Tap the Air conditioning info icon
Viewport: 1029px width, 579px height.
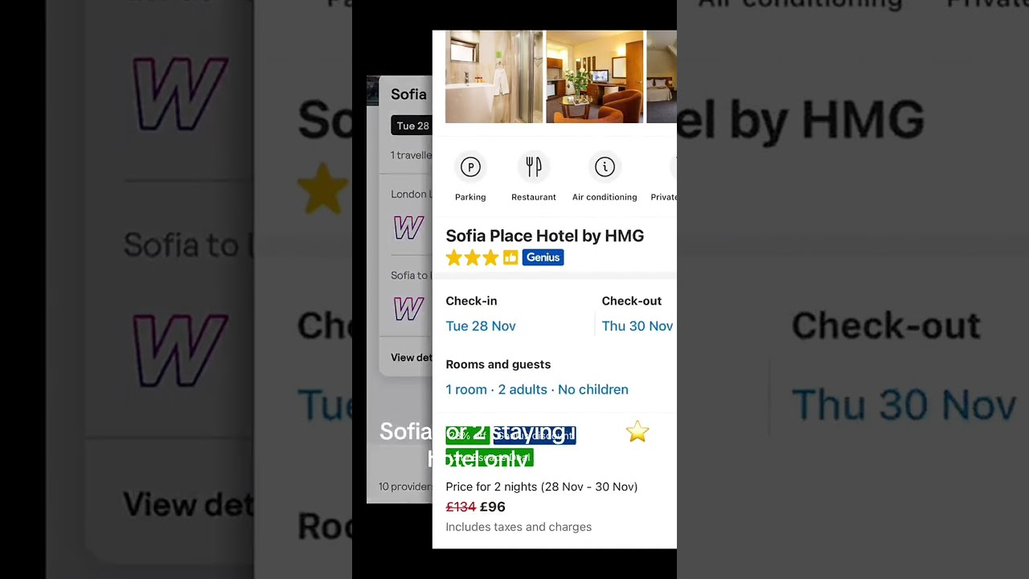click(x=605, y=166)
